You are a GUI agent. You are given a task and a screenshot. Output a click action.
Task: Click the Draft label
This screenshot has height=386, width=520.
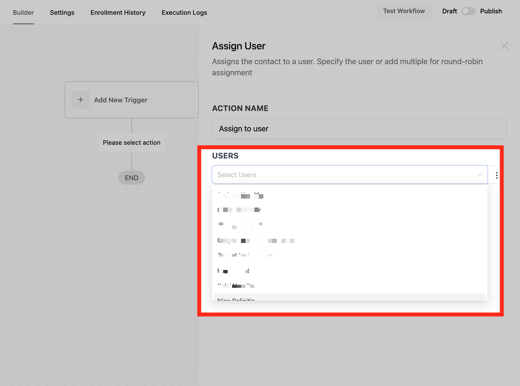tap(449, 11)
